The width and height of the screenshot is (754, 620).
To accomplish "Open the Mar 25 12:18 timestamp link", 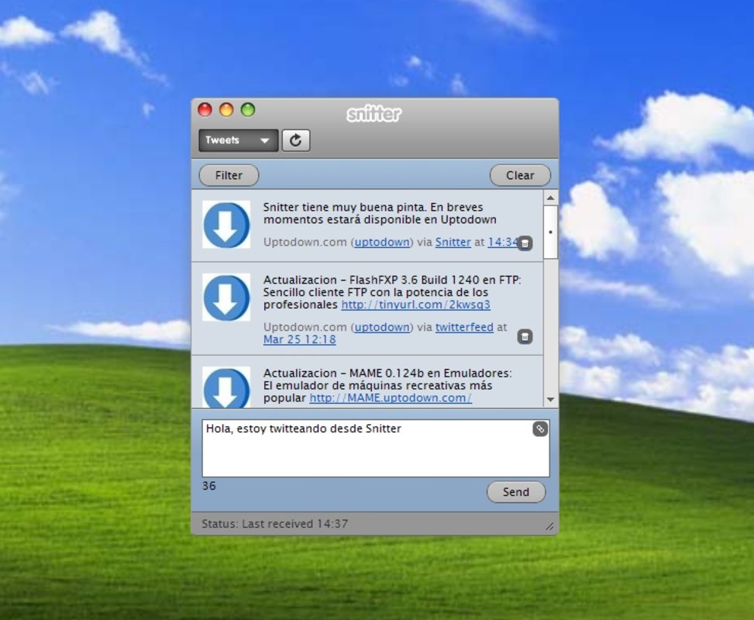I will tap(300, 339).
